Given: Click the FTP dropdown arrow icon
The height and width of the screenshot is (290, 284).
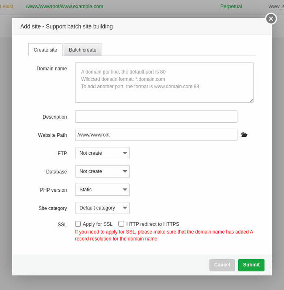Looking at the screenshot, I should (x=125, y=153).
